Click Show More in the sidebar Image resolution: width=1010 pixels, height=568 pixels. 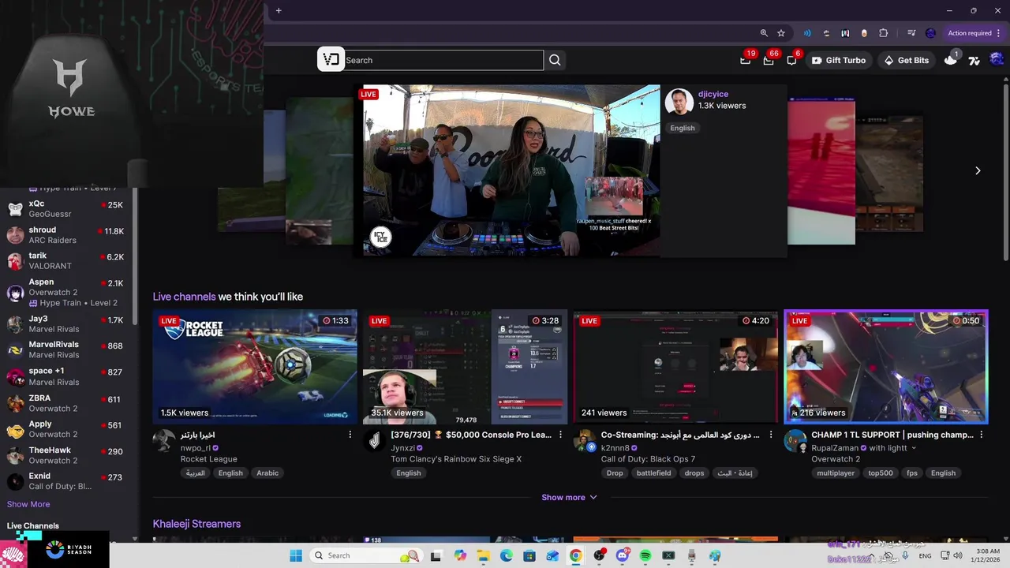(x=28, y=504)
